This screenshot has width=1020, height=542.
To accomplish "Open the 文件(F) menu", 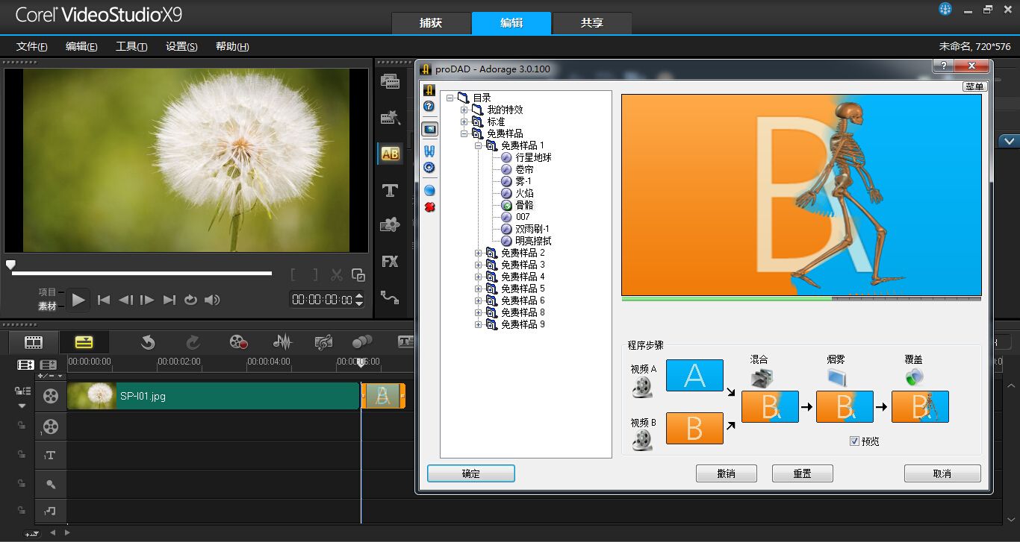I will coord(32,46).
